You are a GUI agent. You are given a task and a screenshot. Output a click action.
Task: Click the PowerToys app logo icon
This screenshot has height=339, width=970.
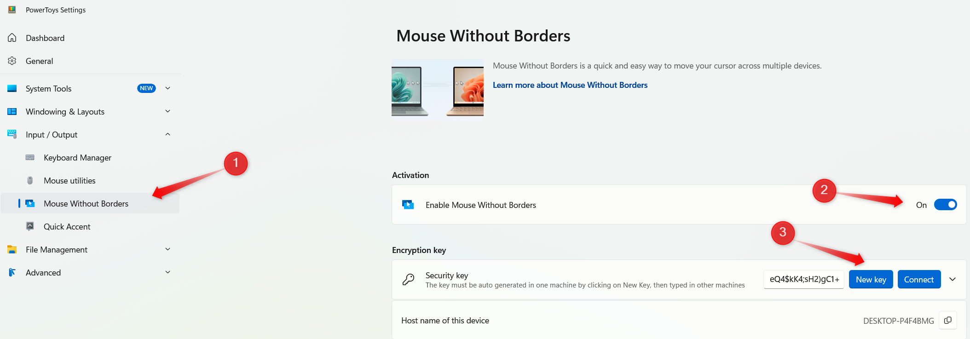pos(12,10)
